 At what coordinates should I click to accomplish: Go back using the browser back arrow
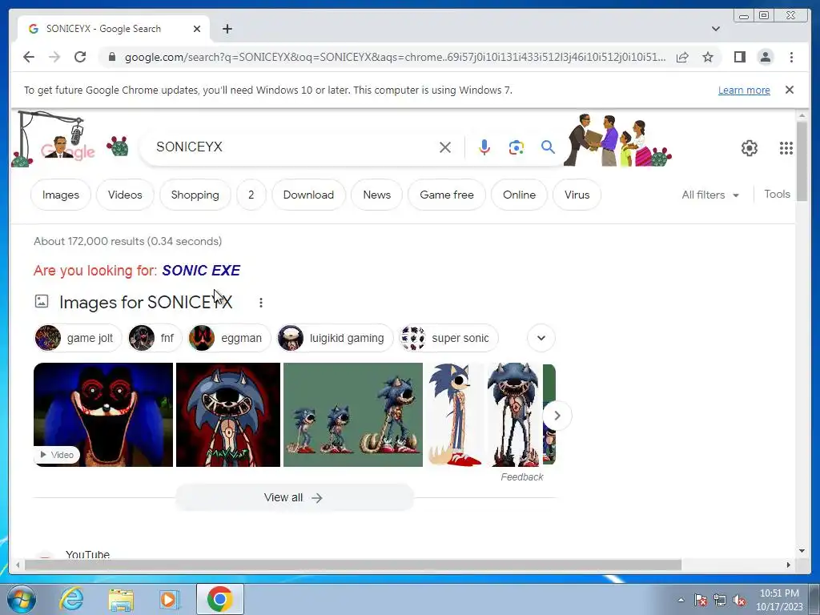tap(29, 57)
